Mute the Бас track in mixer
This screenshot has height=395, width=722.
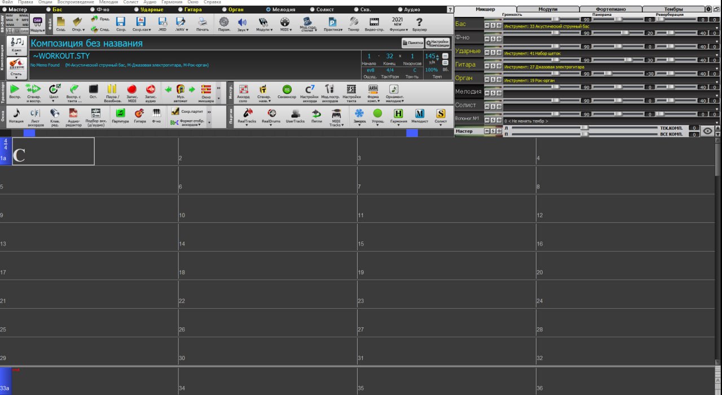pos(487,25)
